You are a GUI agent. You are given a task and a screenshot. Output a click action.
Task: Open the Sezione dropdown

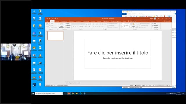coord(68,27)
